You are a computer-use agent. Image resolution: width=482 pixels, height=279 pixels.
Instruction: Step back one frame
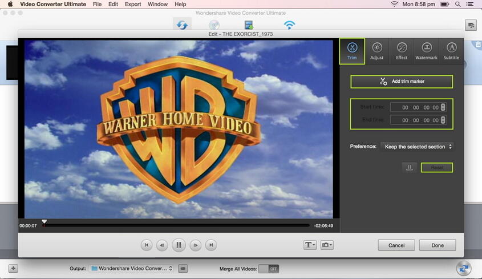point(162,245)
